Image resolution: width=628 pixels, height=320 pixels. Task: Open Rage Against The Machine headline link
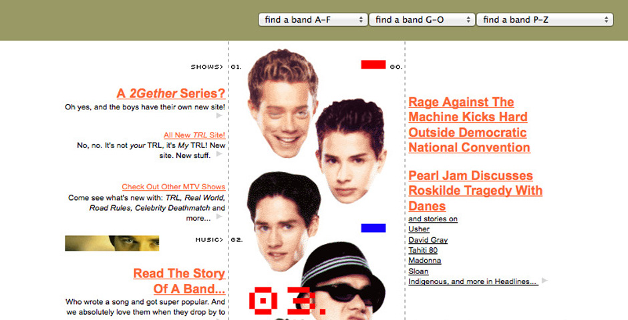point(470,124)
